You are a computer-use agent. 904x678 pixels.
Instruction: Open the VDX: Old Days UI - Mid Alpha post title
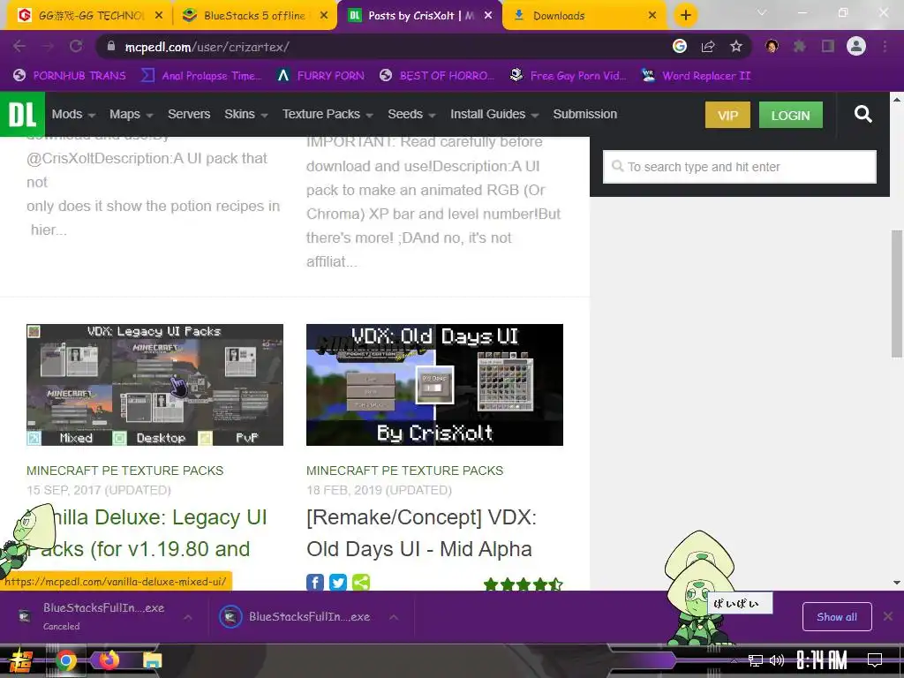pos(421,532)
